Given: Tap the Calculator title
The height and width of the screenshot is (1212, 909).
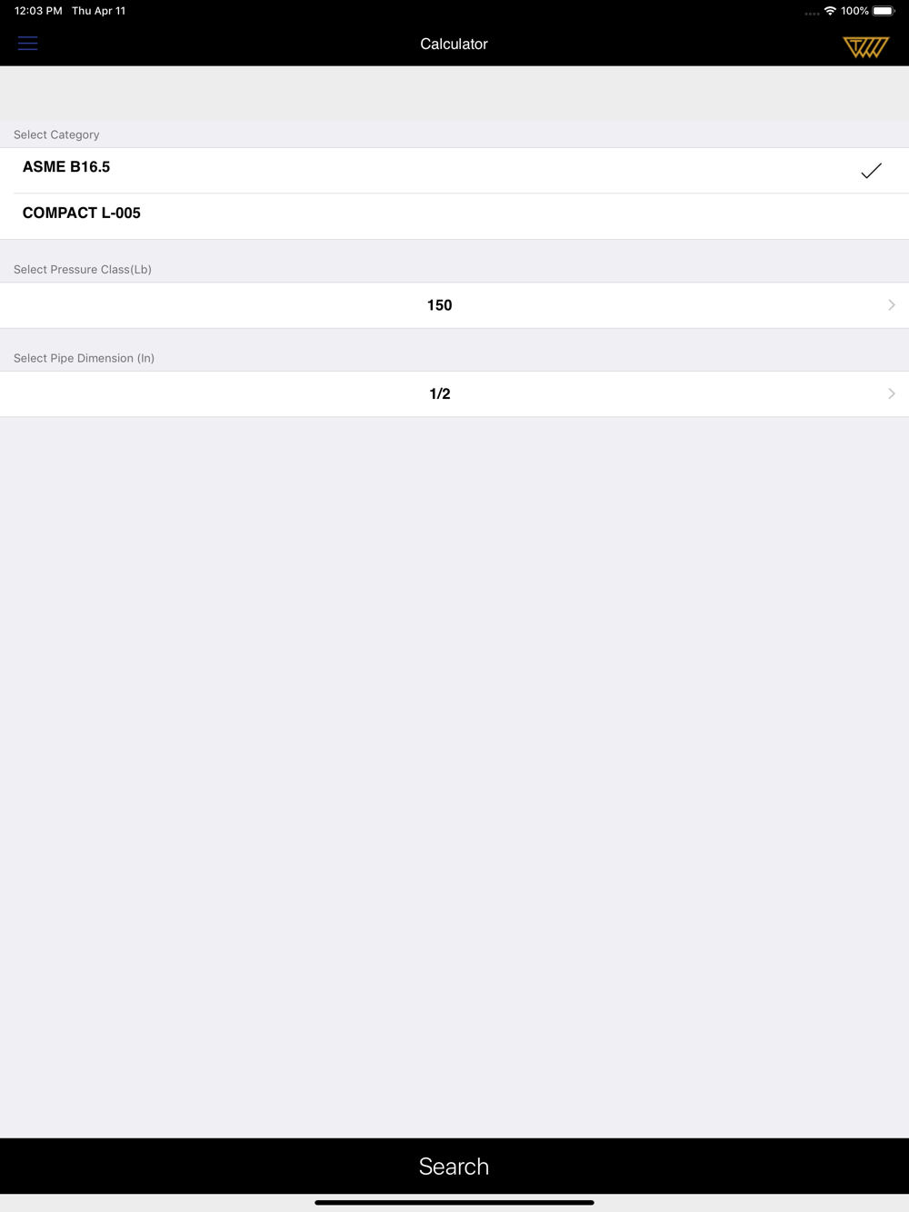Looking at the screenshot, I should [x=454, y=44].
